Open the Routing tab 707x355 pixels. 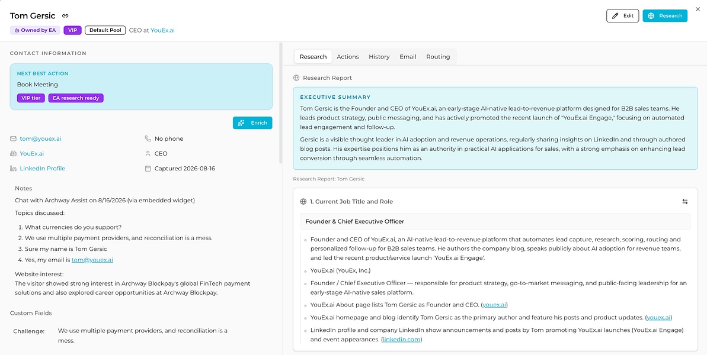(439, 57)
